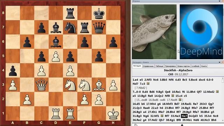
Task: Select the black pawn on a4
Action: (x=13, y=71)
